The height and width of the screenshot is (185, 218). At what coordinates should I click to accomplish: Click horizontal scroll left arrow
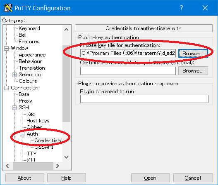point(7,166)
